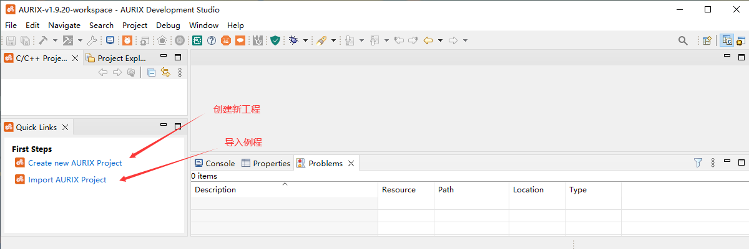Open the Back history dropdown arrow
The height and width of the screenshot is (249, 749).
tap(440, 40)
